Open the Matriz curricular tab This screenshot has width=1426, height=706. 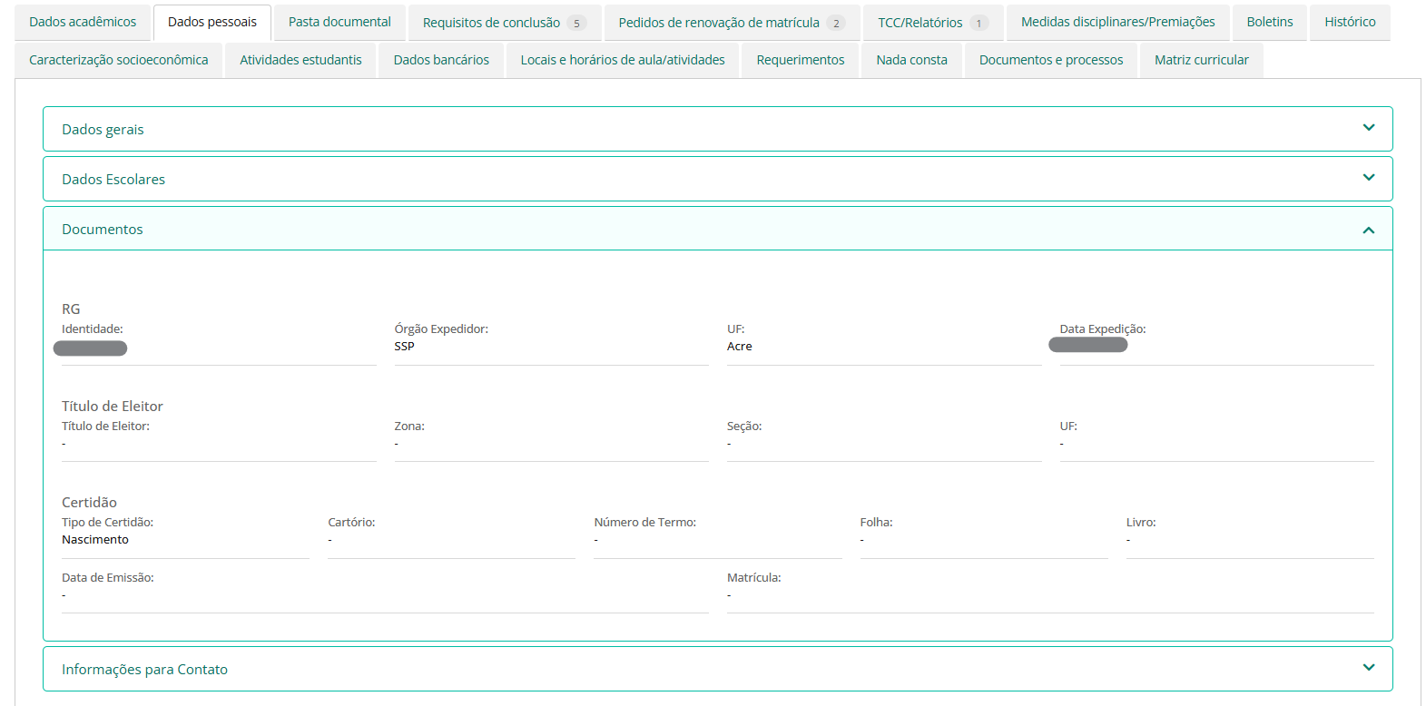tap(1201, 60)
